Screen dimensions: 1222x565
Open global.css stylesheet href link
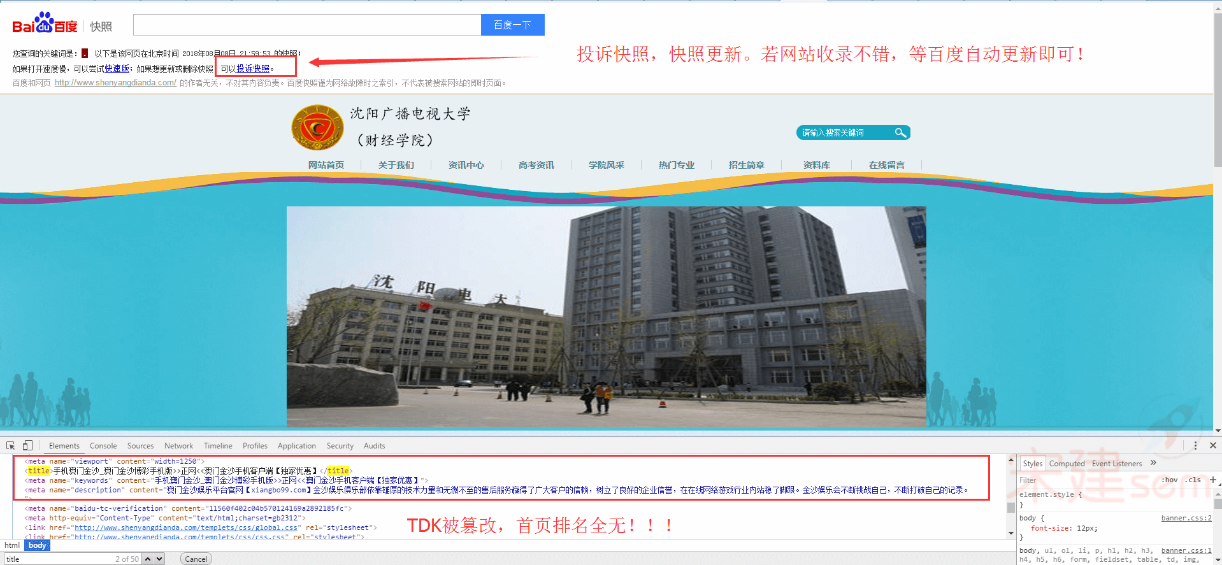click(x=186, y=527)
